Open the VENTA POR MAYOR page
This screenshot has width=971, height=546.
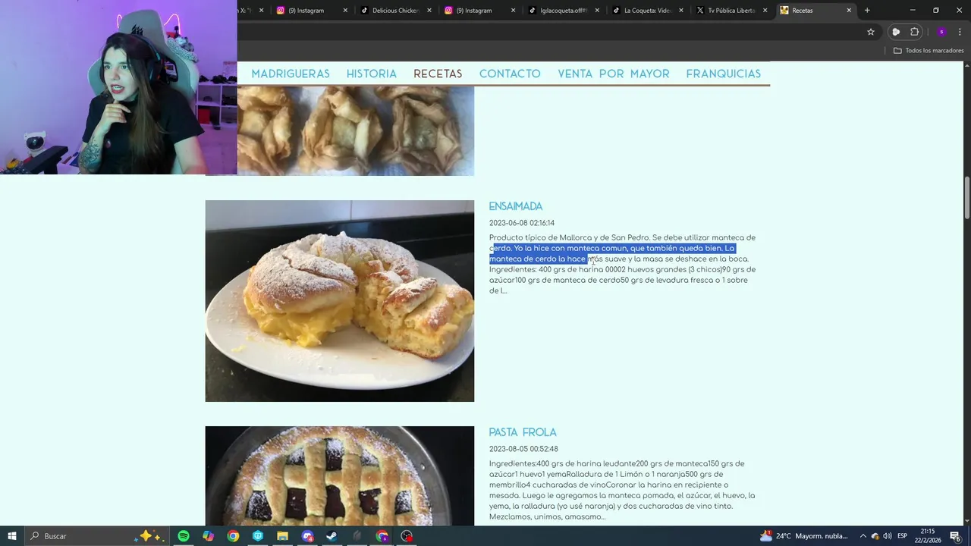pos(614,74)
